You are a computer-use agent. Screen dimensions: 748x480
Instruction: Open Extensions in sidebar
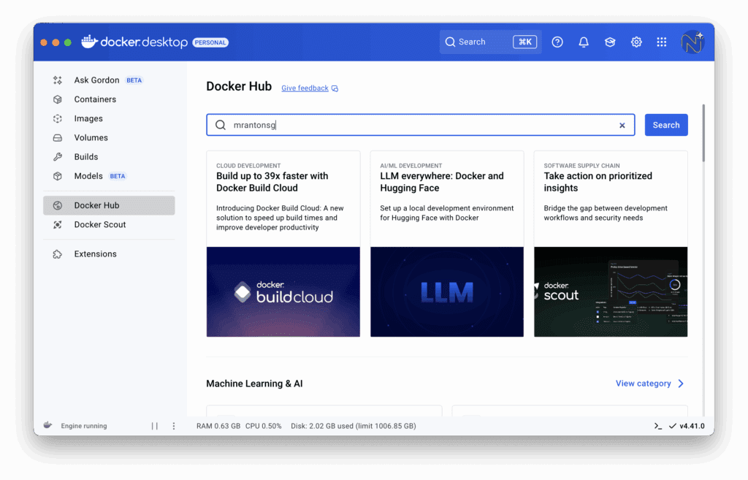95,254
